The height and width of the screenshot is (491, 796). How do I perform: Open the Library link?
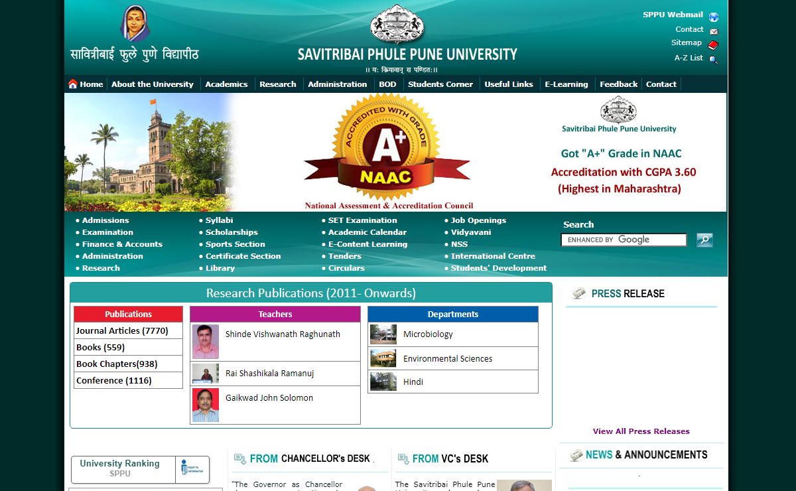click(x=220, y=268)
